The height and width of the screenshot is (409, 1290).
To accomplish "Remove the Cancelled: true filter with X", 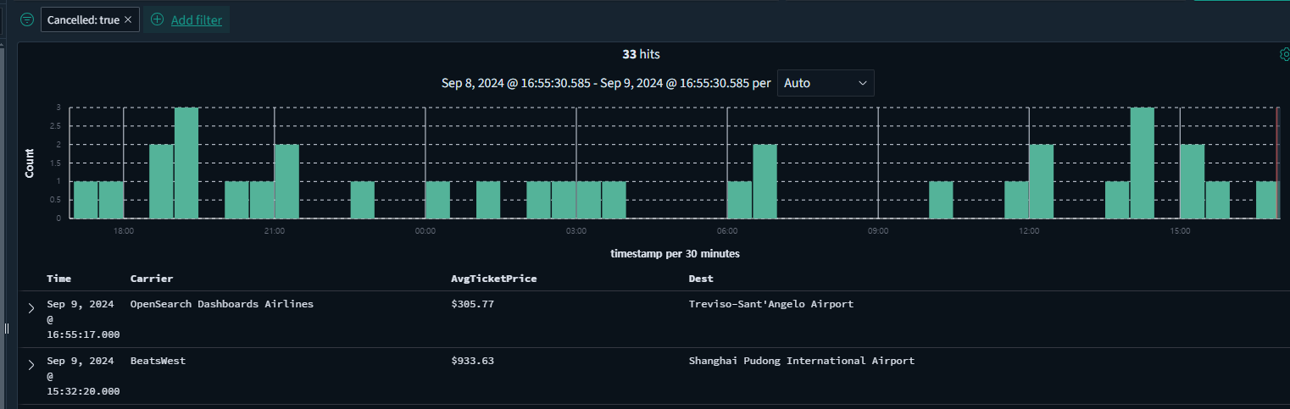I will [128, 19].
